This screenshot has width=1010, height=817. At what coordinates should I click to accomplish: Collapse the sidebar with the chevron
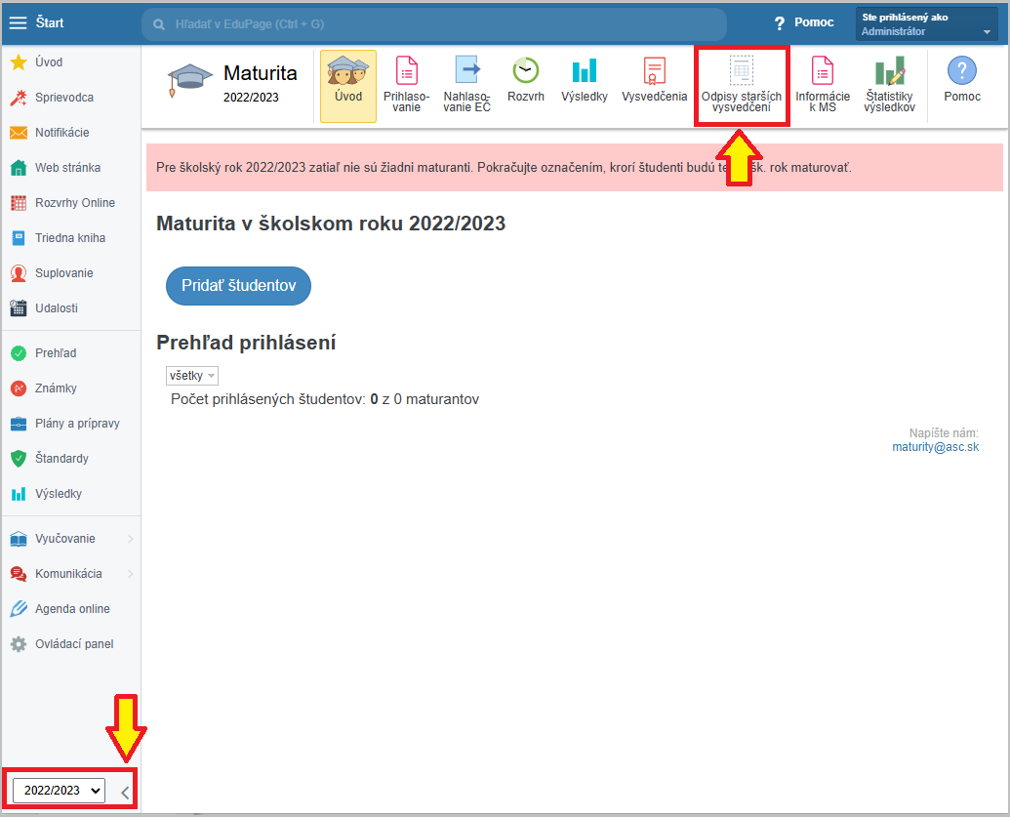[x=125, y=794]
